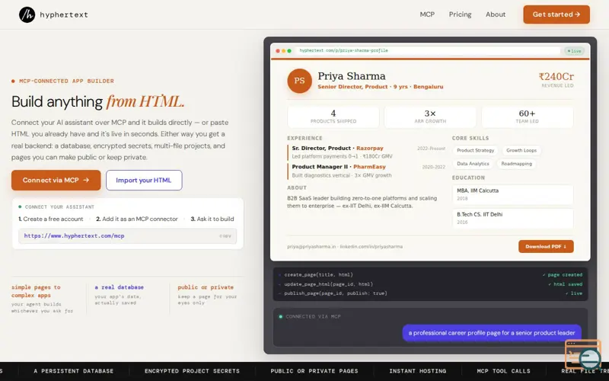609x381 pixels.
Task: Click the 4 Products Shipped stat card
Action: (x=333, y=117)
